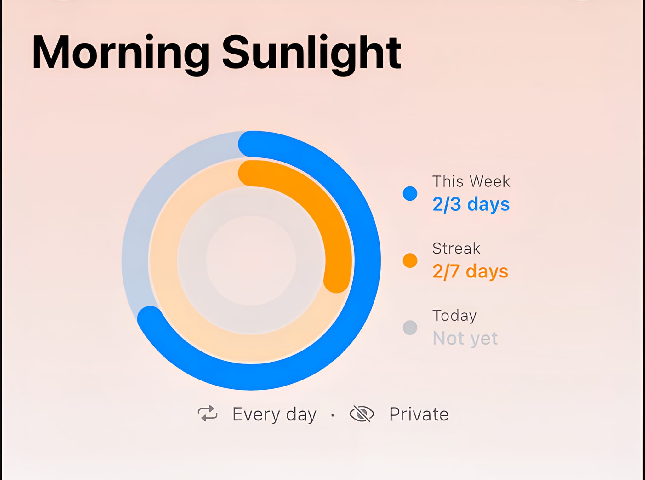
Task: Click the Every day frequency label
Action: [x=274, y=414]
